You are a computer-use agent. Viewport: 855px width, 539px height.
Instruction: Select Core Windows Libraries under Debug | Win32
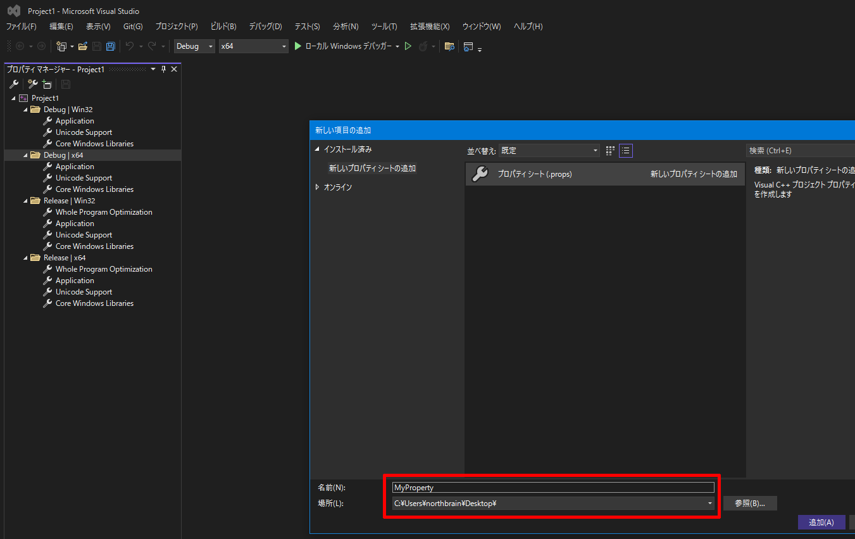click(x=94, y=144)
